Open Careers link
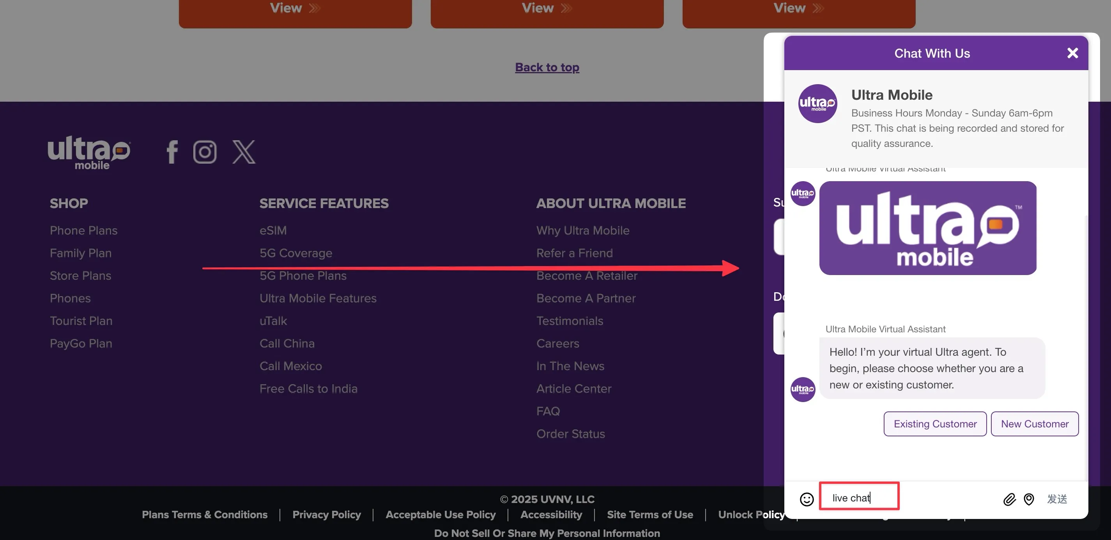This screenshot has height=540, width=1111. (558, 344)
